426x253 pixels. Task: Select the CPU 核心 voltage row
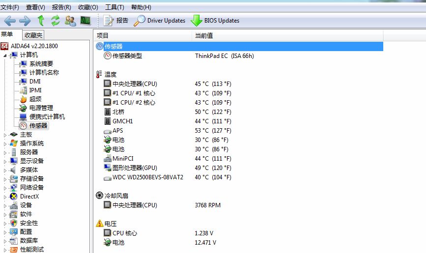click(239, 233)
